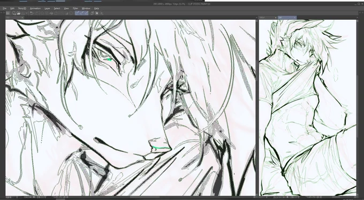The width and height of the screenshot is (364, 200).
Task: Open the Animation menu
Action: pos(35,9)
